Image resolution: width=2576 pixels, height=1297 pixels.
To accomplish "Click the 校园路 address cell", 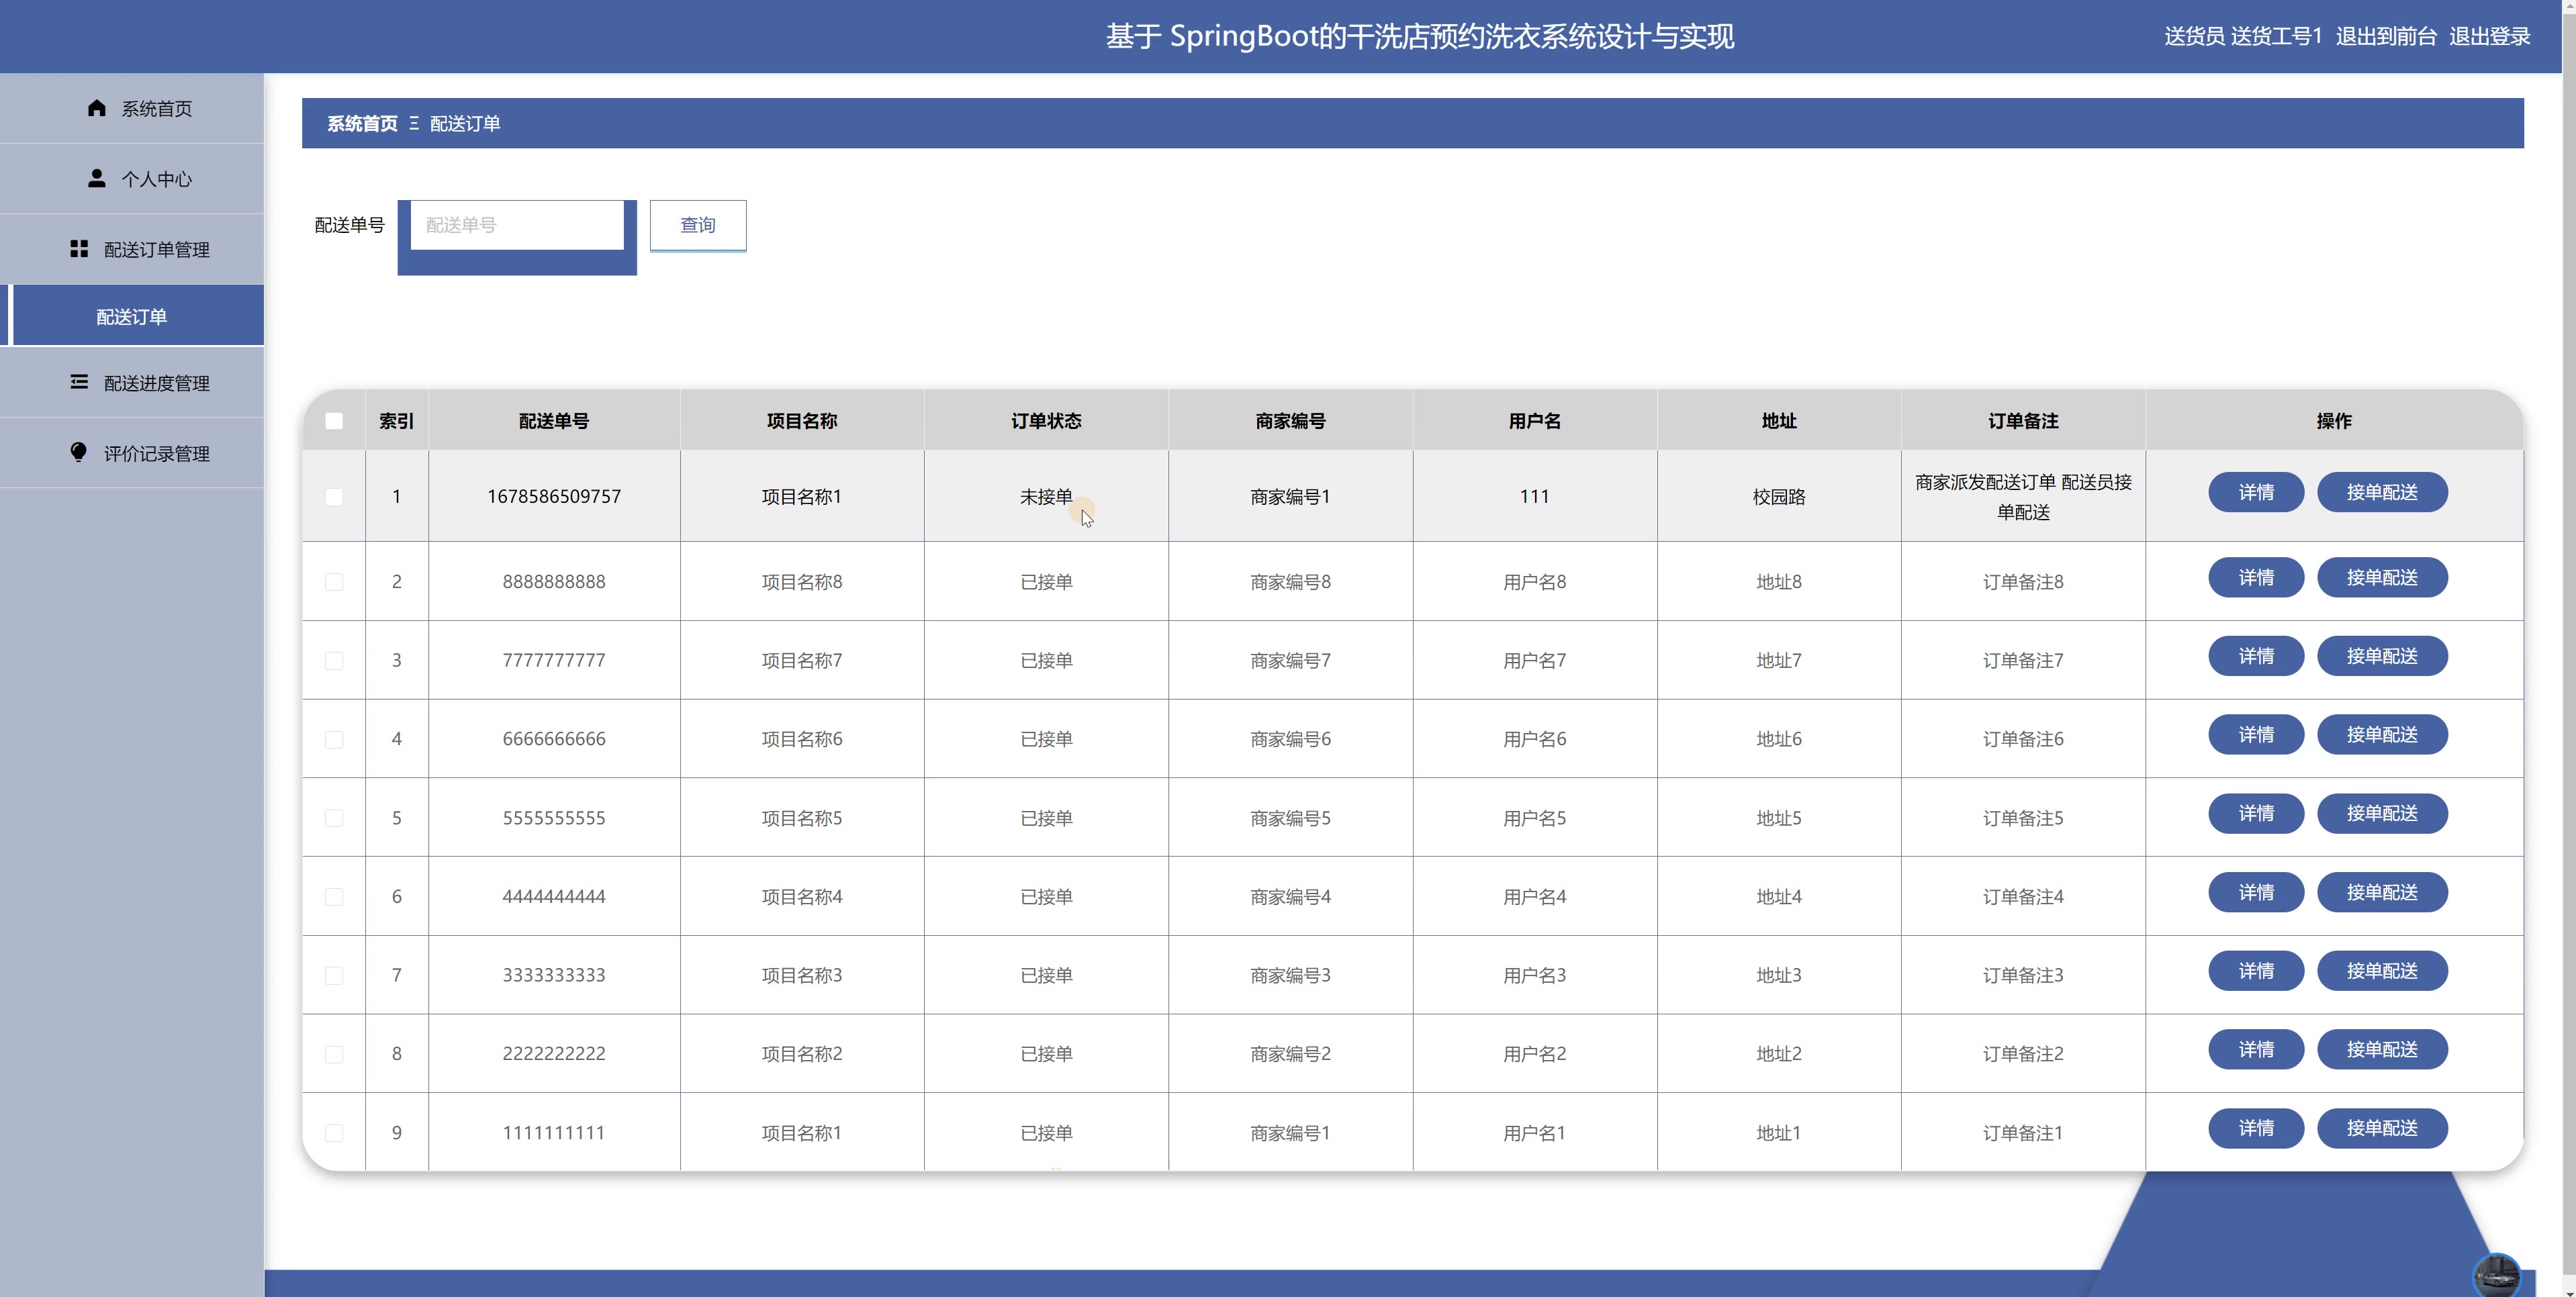I will pyautogui.click(x=1779, y=496).
